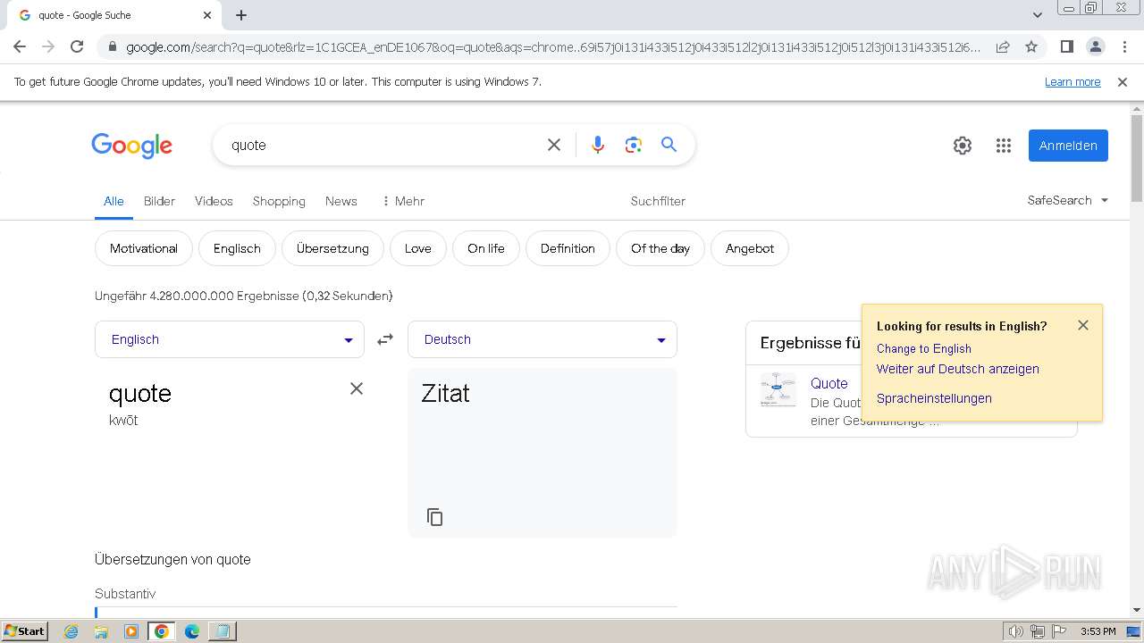Share this page icon in address bar
1144x643 pixels.
tap(1003, 46)
